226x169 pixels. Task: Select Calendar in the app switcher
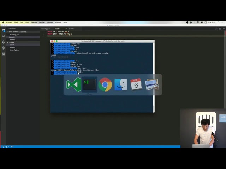(x=136, y=84)
